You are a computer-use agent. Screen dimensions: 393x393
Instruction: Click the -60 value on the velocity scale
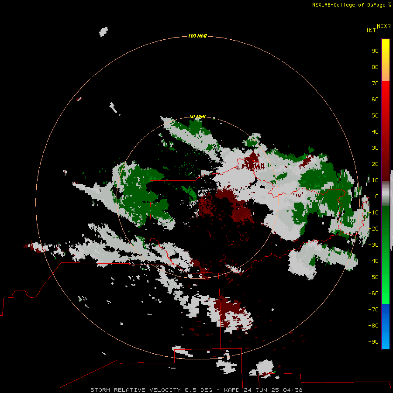pyautogui.click(x=373, y=293)
